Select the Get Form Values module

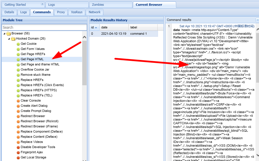[33, 49]
